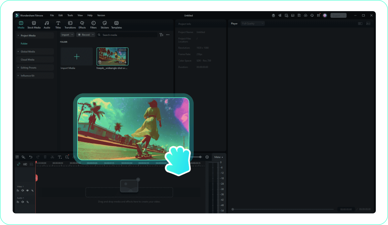The image size is (388, 225).
Task: Click the player layout icon
Action: (360, 24)
